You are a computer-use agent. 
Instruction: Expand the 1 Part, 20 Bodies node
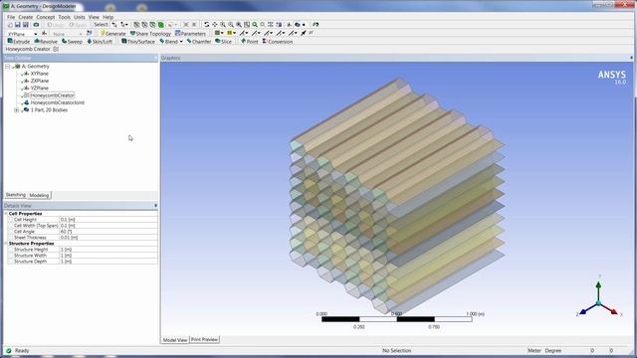16,110
